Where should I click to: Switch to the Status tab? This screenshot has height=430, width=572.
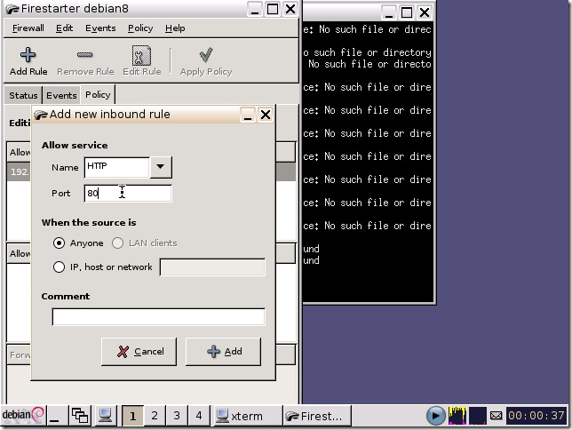(x=23, y=95)
